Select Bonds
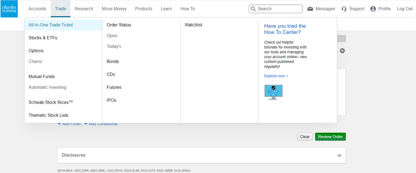 tap(113, 61)
